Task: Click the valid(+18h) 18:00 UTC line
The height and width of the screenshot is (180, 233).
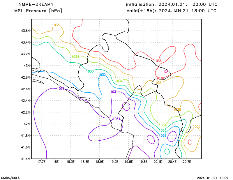Action: [172, 11]
